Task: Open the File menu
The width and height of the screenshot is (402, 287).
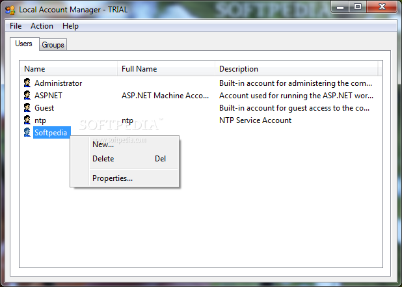Action: coord(16,26)
